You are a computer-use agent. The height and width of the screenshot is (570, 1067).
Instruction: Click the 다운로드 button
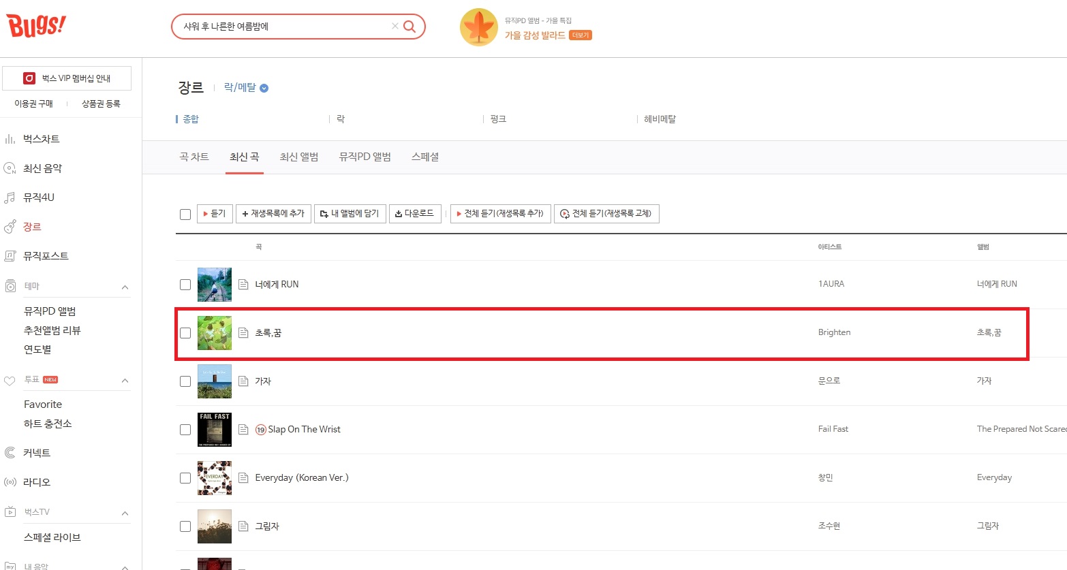coord(415,214)
